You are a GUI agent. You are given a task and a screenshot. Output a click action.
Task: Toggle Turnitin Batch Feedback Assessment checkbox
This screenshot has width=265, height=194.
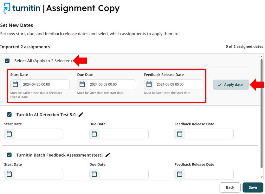coord(10,155)
